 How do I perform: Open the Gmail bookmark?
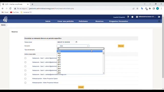tap(5, 12)
